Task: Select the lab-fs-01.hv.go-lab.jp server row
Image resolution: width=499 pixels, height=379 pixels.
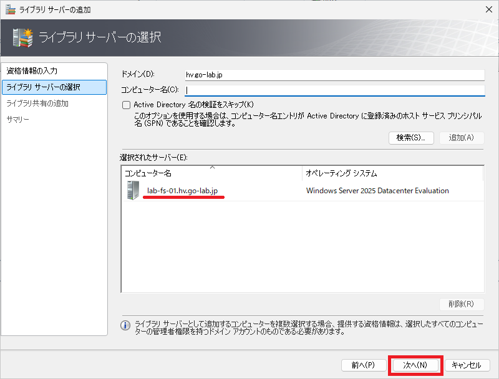Action: (303, 191)
